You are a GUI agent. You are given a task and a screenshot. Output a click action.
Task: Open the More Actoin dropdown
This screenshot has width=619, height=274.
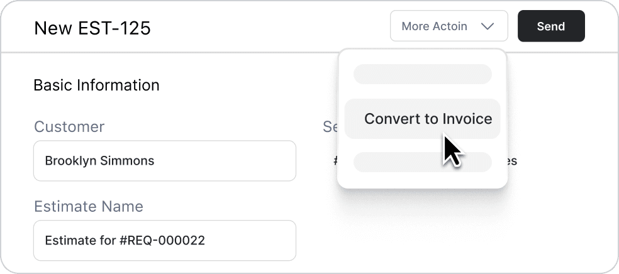click(x=449, y=26)
